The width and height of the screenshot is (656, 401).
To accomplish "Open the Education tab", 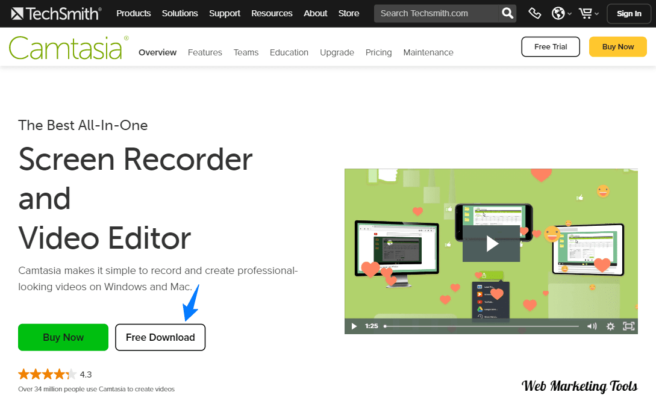I will coord(289,52).
